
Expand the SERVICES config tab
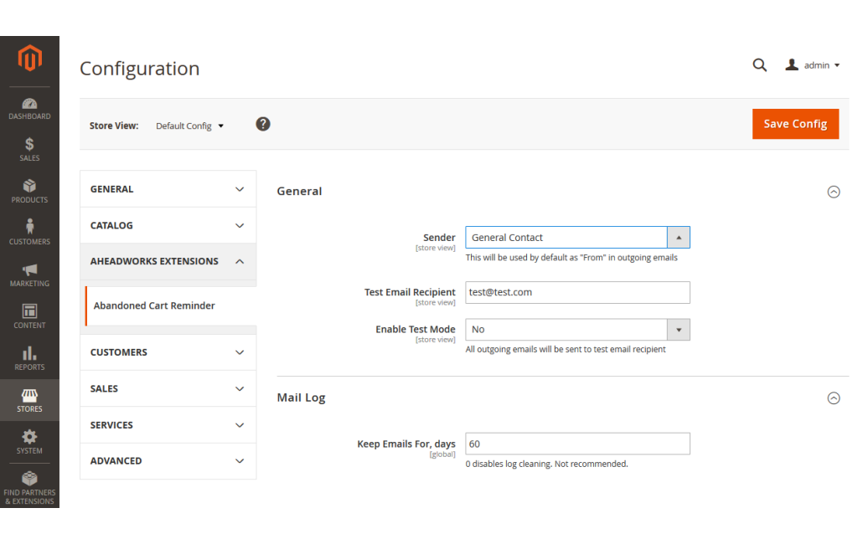pos(168,425)
